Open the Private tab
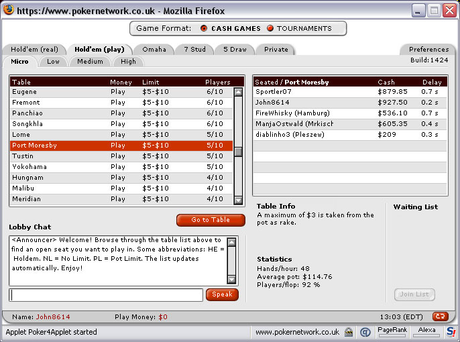Viewport: 460px width, 342px height. point(276,49)
